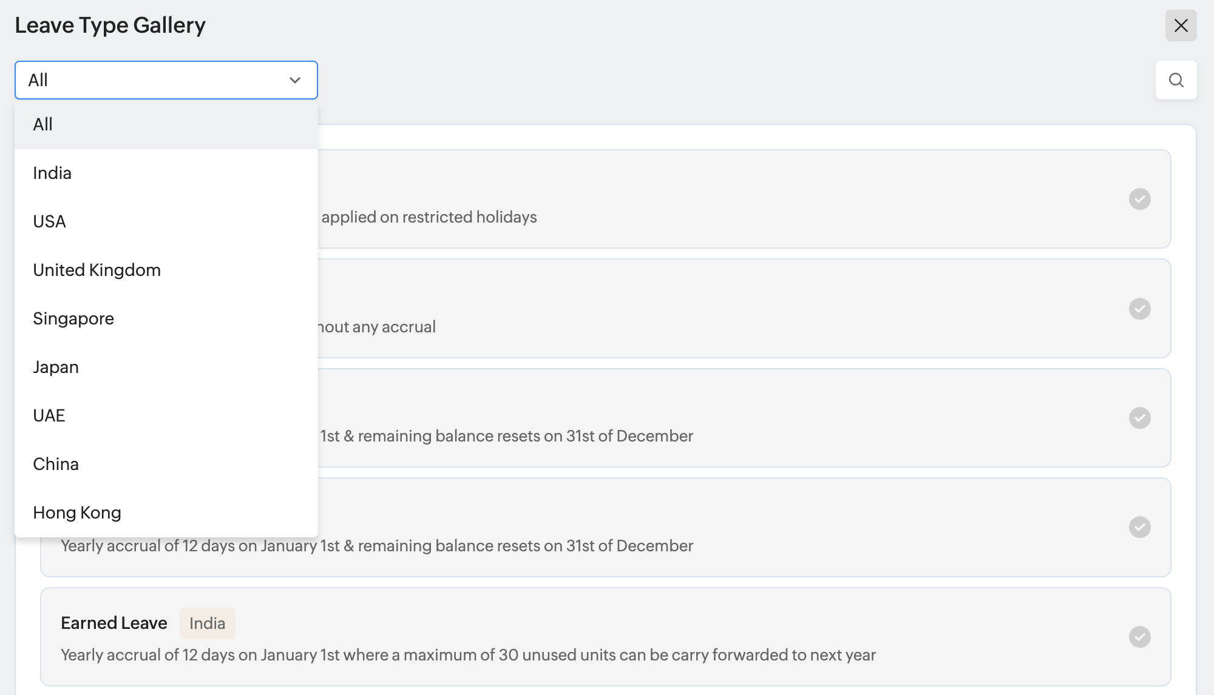
Task: Open the Earned Leave description text
Action: click(x=467, y=655)
